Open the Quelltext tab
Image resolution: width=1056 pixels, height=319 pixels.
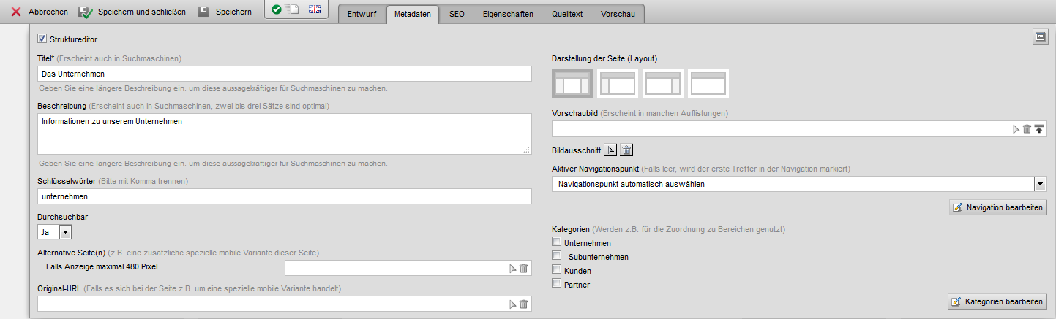[566, 14]
